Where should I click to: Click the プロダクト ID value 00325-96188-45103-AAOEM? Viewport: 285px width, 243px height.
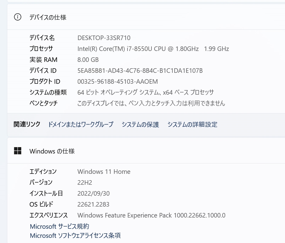click(x=117, y=82)
